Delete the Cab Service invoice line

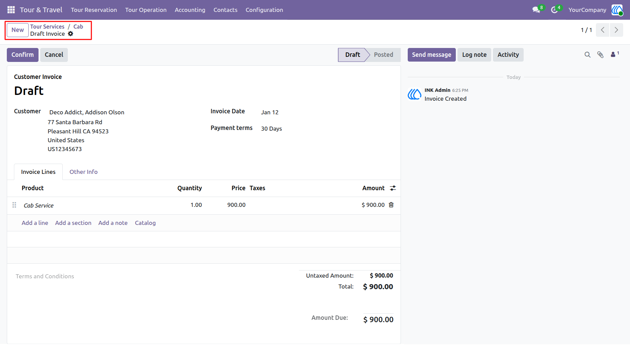[391, 205]
